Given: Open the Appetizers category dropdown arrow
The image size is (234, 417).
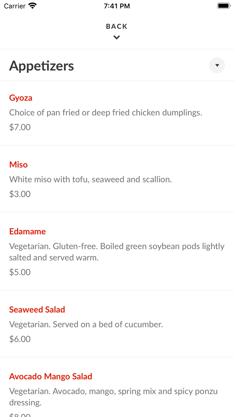Looking at the screenshot, I should [217, 65].
